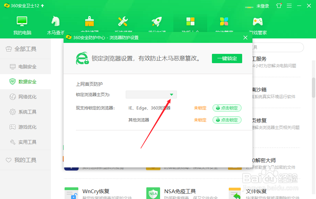Select 电脑安全 category
Viewport: 316px width, 199px height.
pyautogui.click(x=25, y=67)
